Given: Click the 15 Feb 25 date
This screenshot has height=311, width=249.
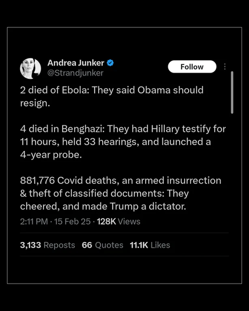Looking at the screenshot, I should tap(72, 222).
